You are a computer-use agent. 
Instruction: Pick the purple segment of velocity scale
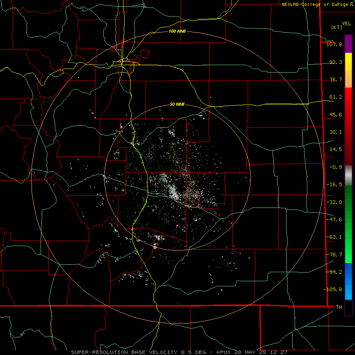click(348, 44)
